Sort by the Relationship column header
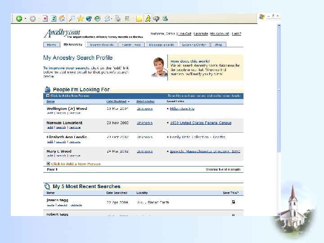The image size is (324, 243). (x=145, y=101)
